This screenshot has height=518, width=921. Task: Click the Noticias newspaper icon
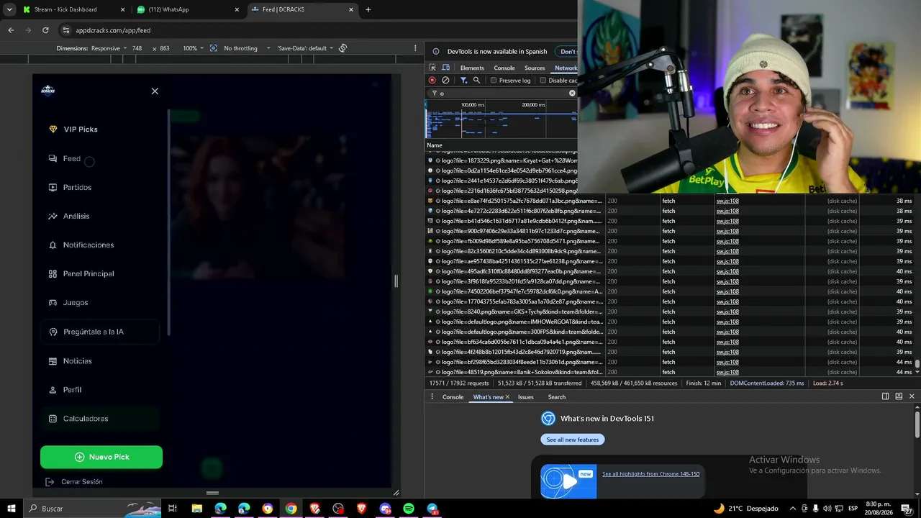point(53,361)
